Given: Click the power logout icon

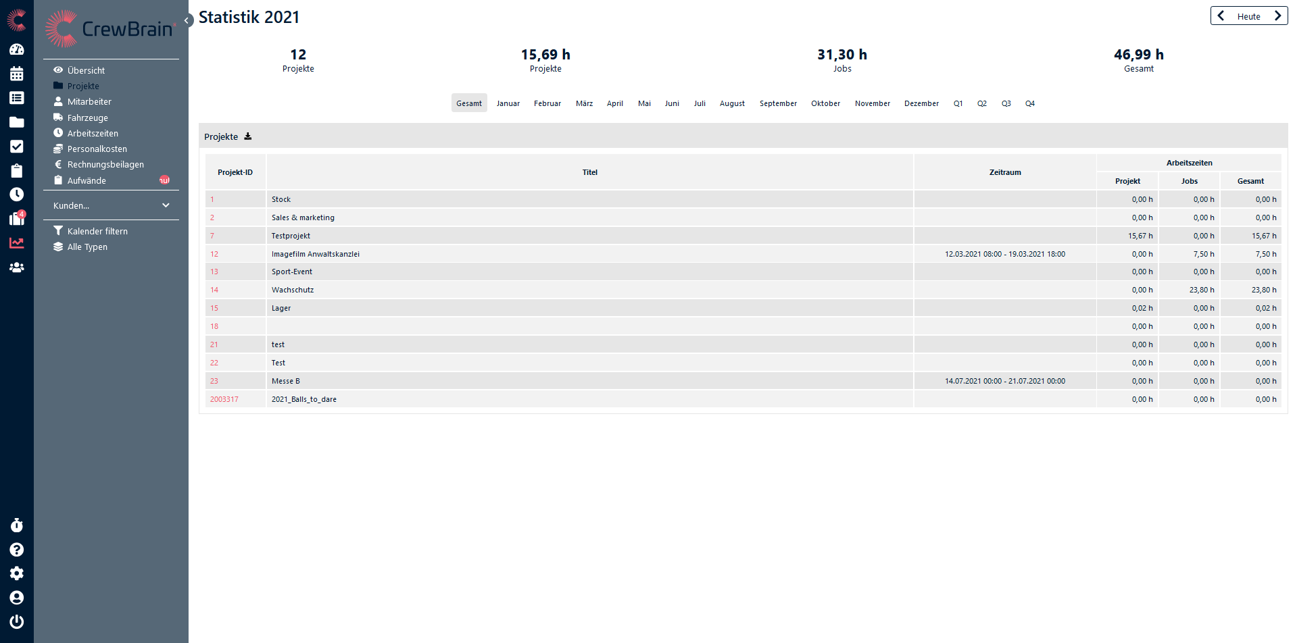Looking at the screenshot, I should [17, 621].
